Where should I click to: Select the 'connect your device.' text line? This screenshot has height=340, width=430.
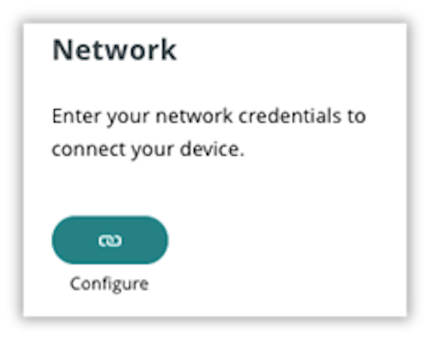coord(148,149)
